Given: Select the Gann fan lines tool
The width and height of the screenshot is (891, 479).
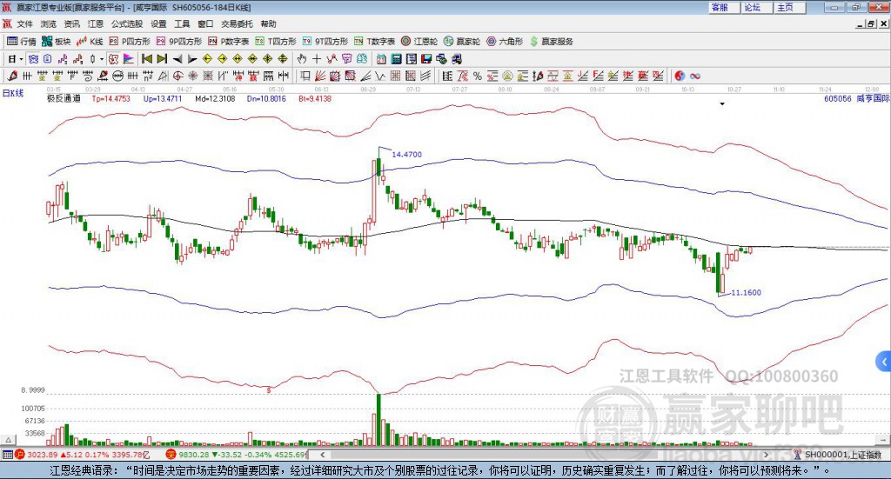Looking at the screenshot, I should click(320, 76).
